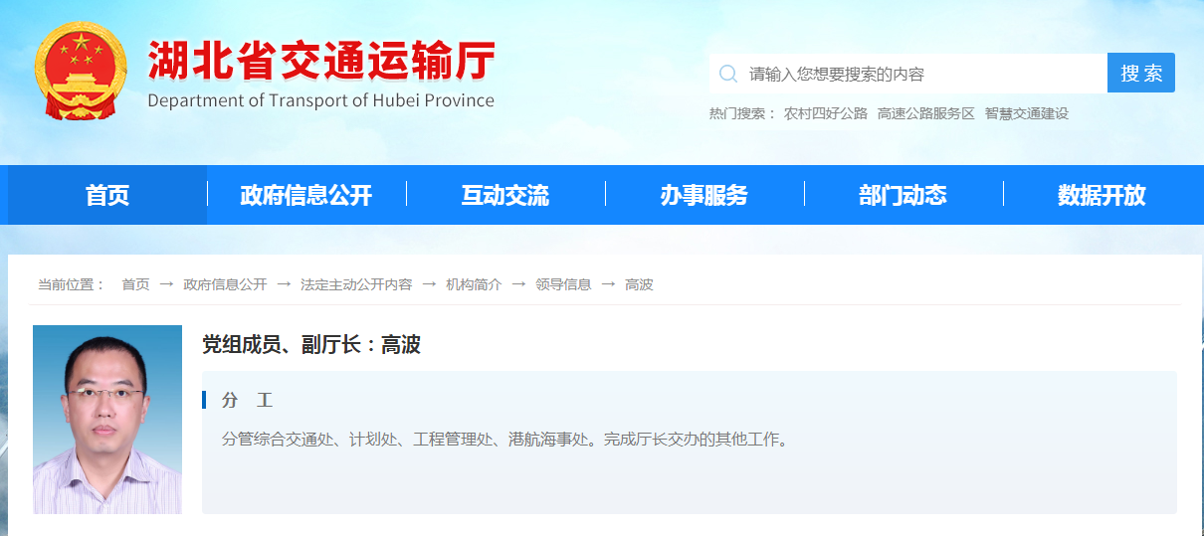Image resolution: width=1204 pixels, height=536 pixels.
Task: Open hot search 高速公路服务区
Action: (926, 113)
